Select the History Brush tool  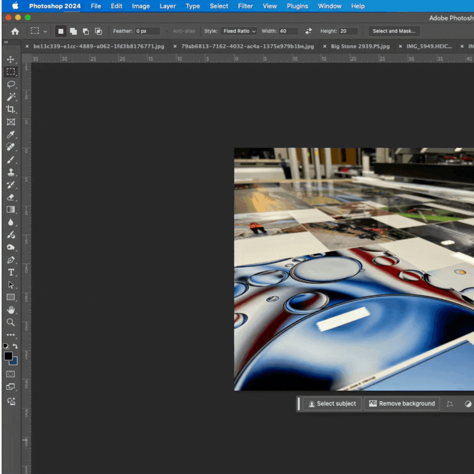point(11,185)
